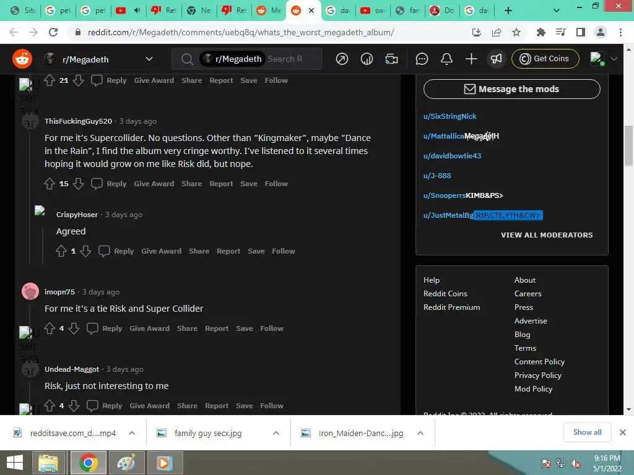
Task: Click Reddit Premium footer link
Action: click(451, 307)
